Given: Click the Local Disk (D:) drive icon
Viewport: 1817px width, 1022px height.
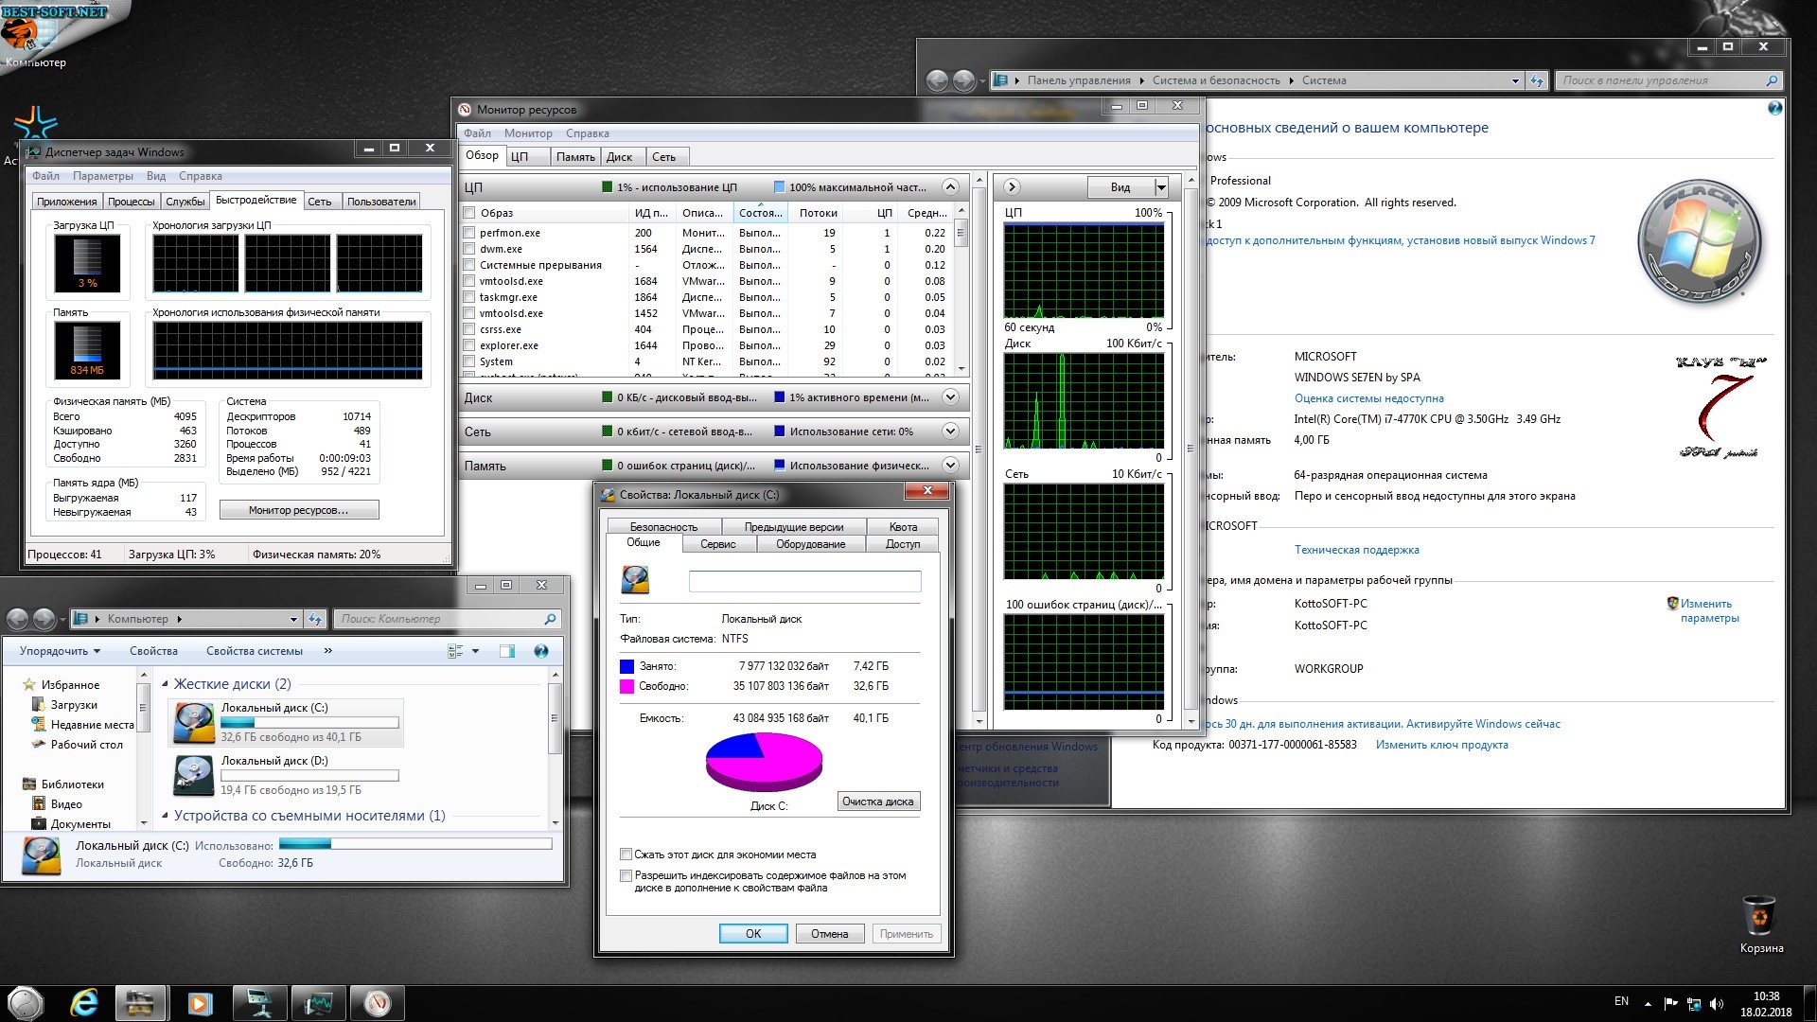Looking at the screenshot, I should (x=194, y=775).
